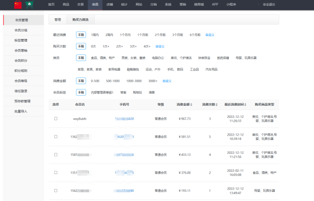Sort by 消费次数 column arrows
This screenshot has width=314, height=201.
tap(216, 104)
